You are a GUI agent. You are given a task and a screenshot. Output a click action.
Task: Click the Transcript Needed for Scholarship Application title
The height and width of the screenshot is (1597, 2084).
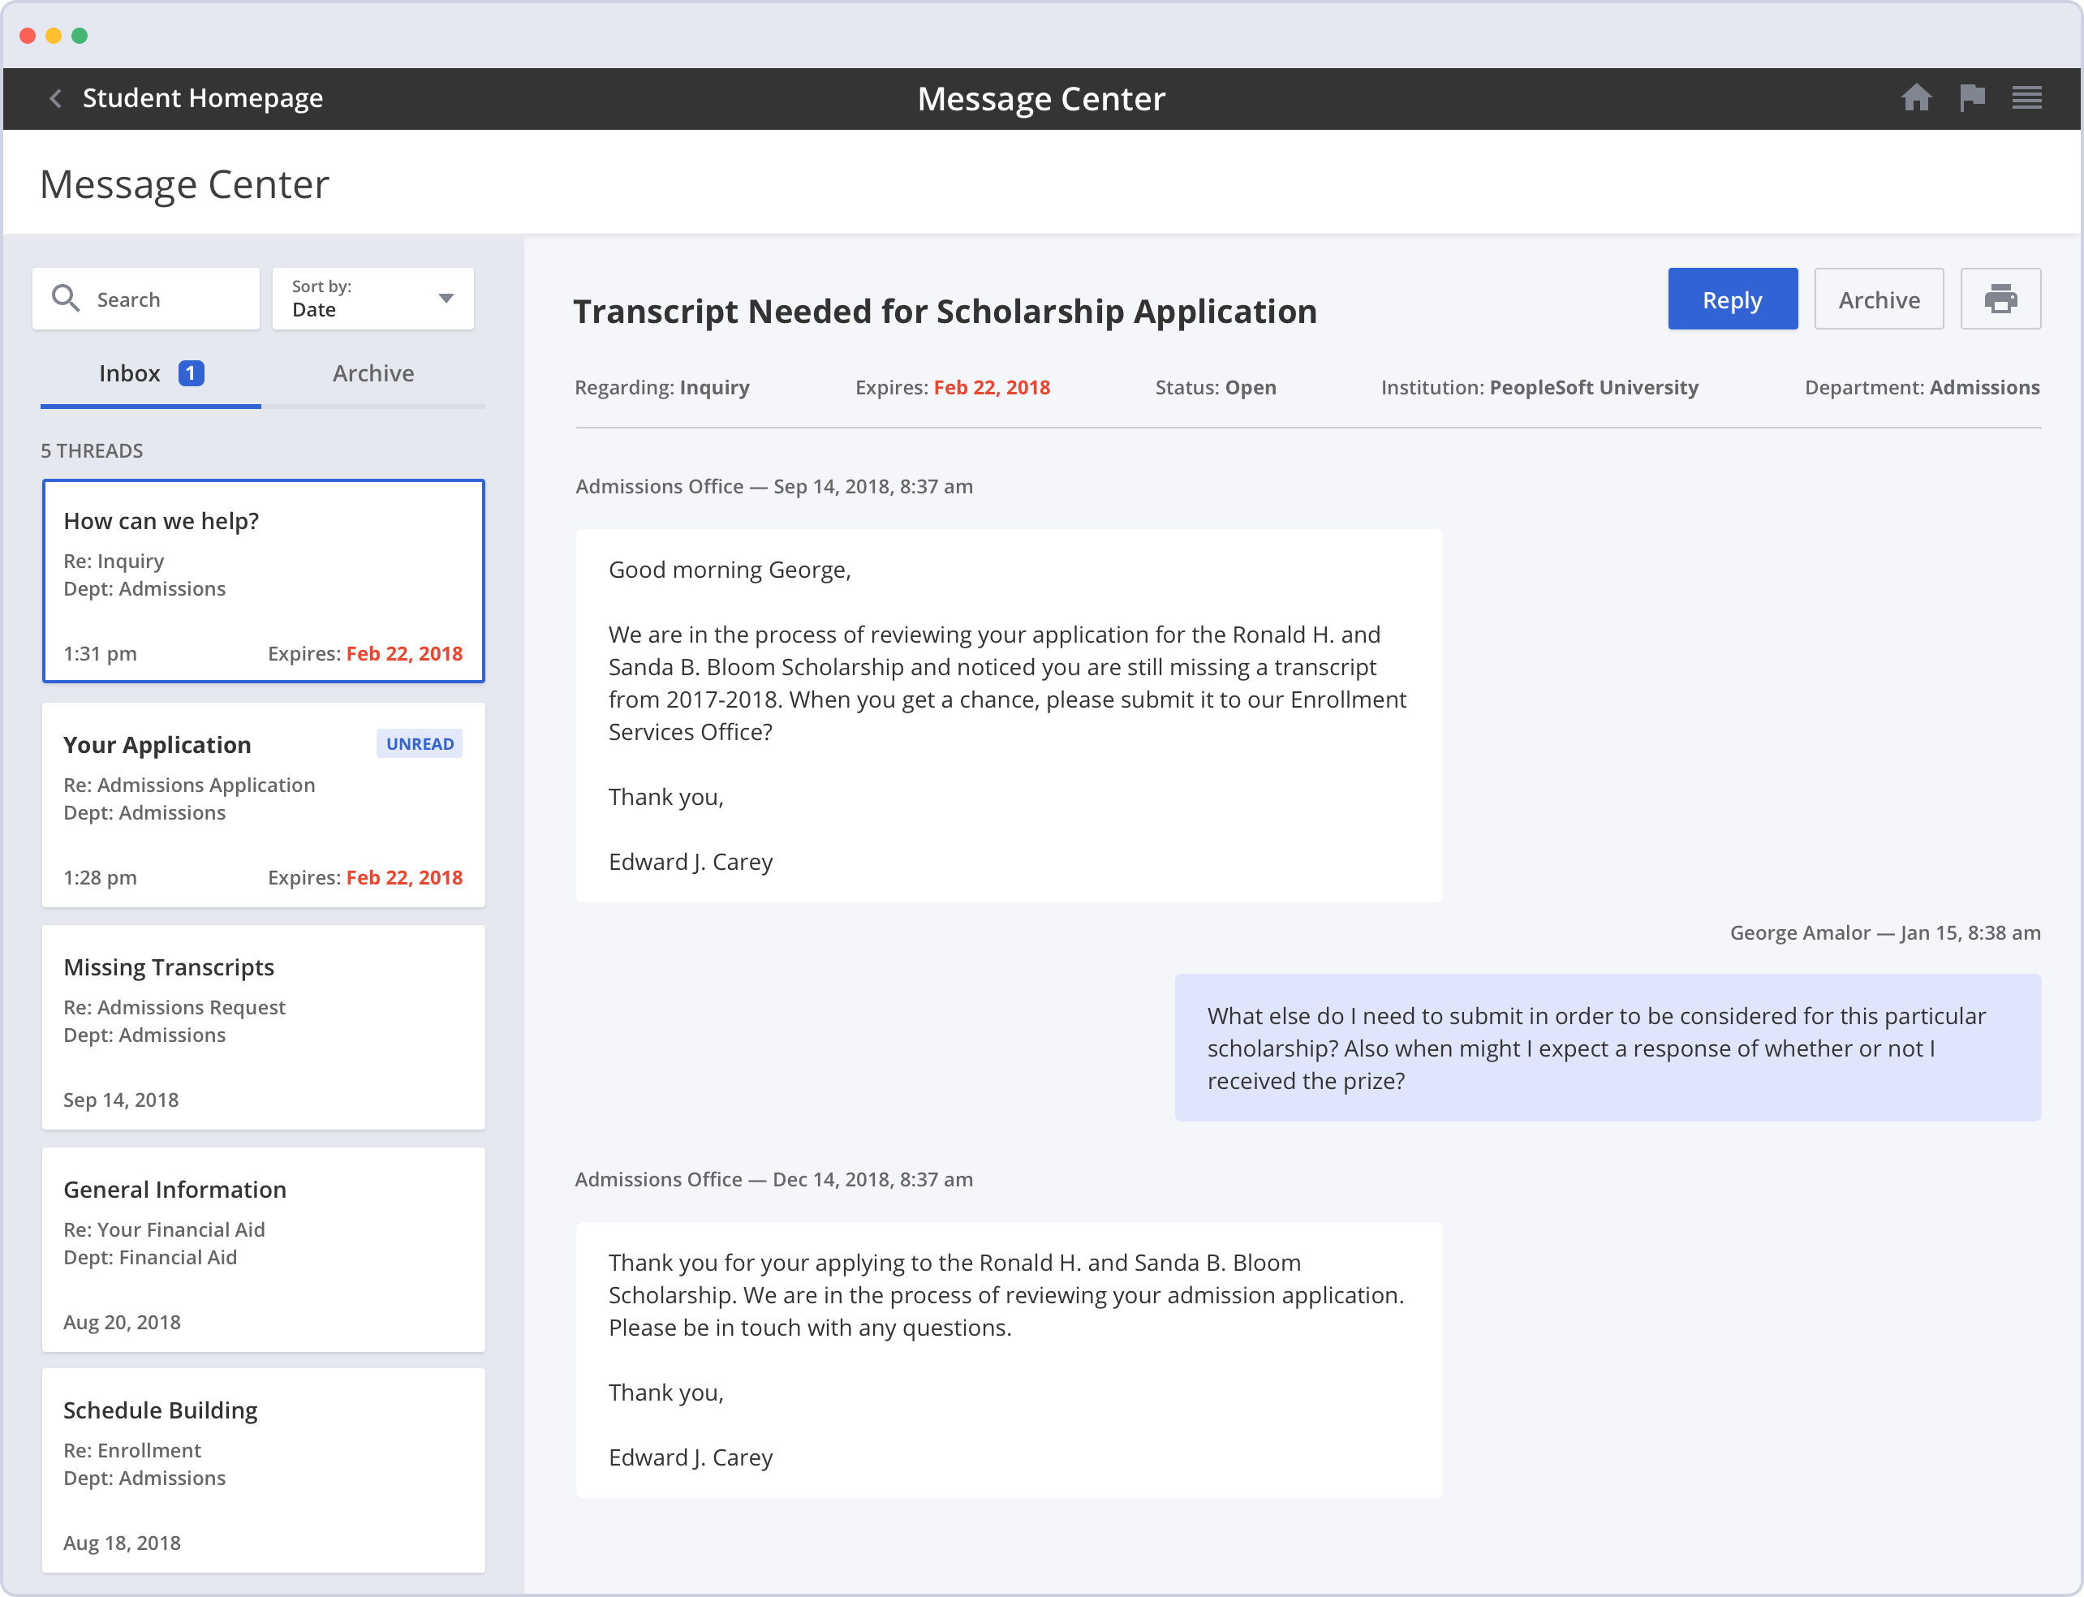[x=945, y=311]
